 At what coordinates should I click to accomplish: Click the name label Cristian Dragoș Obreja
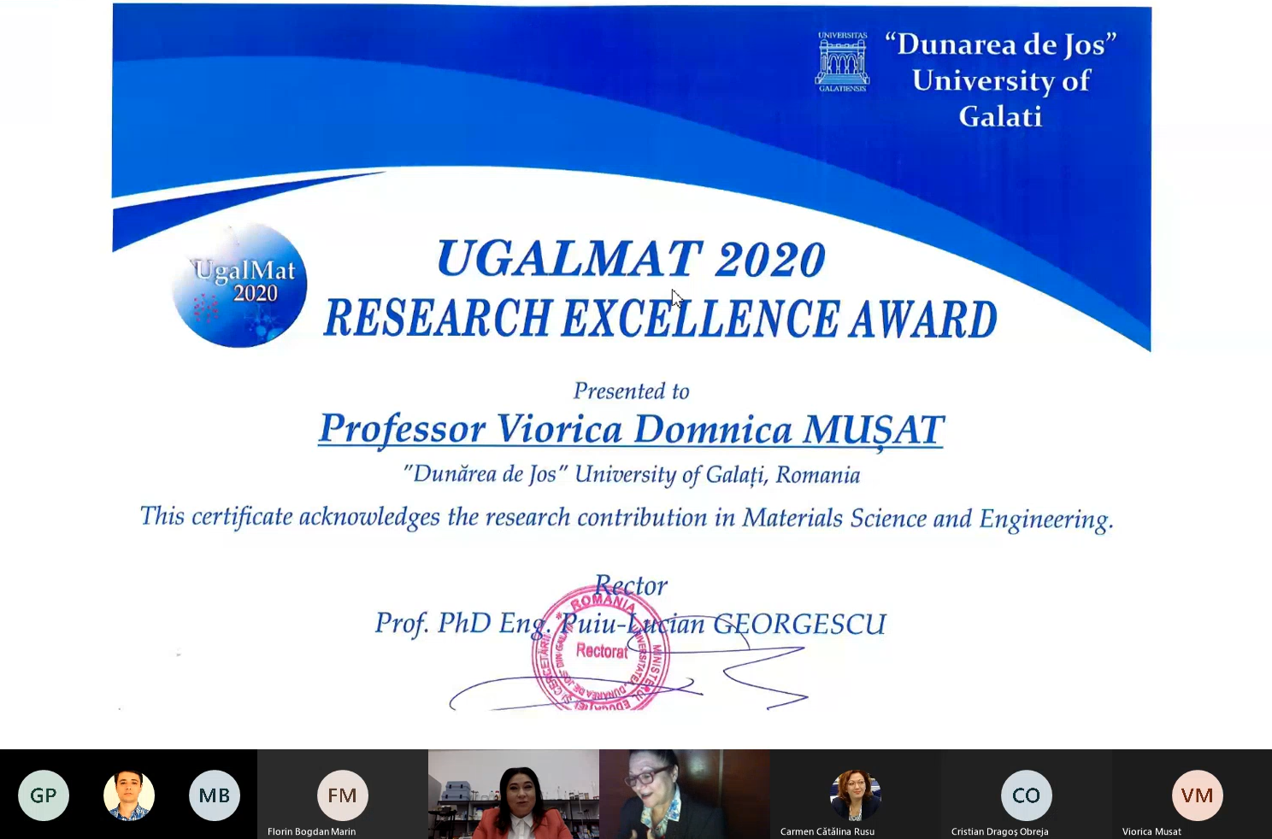(1000, 831)
